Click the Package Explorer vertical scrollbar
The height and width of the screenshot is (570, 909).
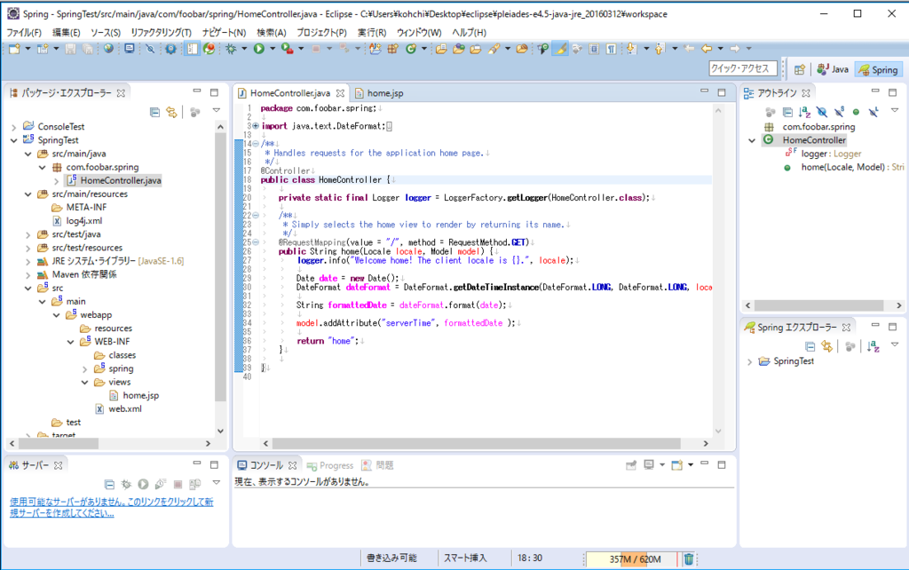(220, 266)
